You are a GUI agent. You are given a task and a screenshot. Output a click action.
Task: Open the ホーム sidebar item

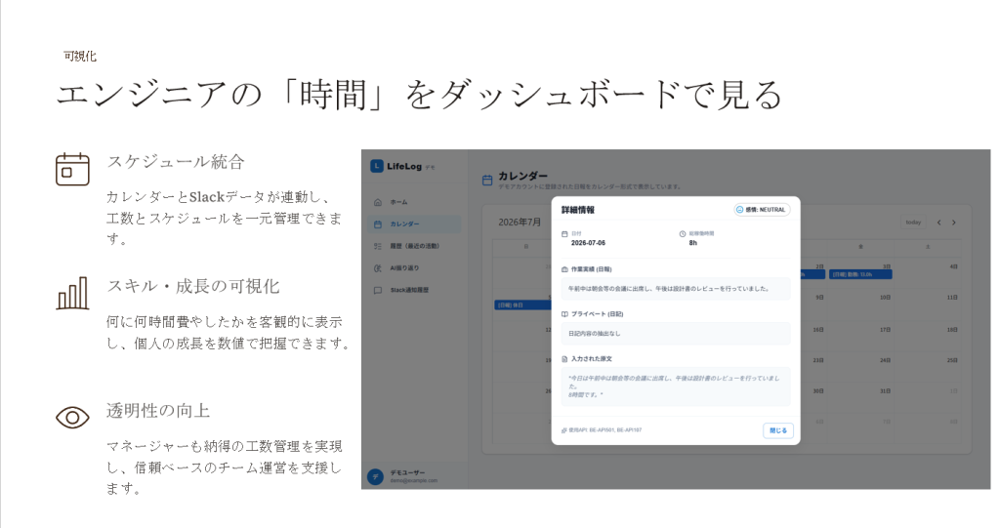(414, 202)
